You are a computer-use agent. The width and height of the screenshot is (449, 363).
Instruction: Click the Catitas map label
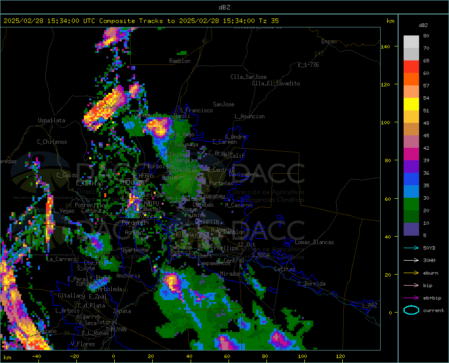[x=285, y=269]
